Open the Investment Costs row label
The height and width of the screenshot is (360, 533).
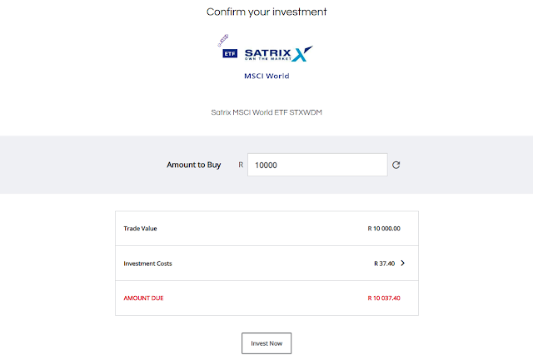point(148,264)
